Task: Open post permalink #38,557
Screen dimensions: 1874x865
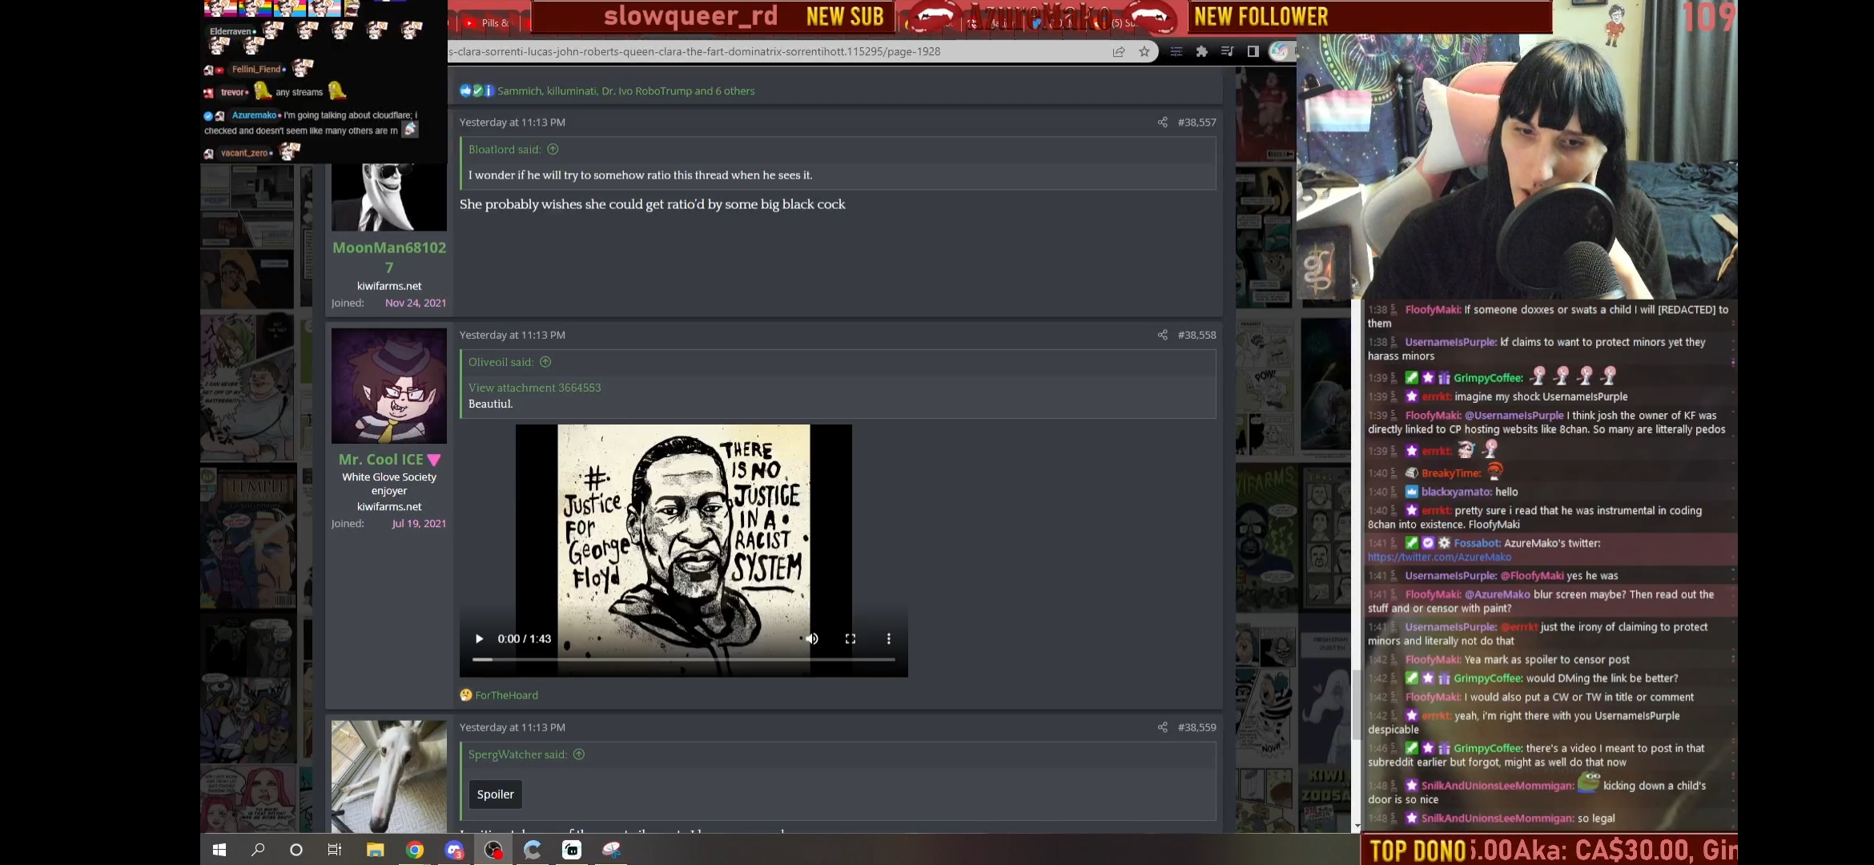Action: click(1196, 123)
